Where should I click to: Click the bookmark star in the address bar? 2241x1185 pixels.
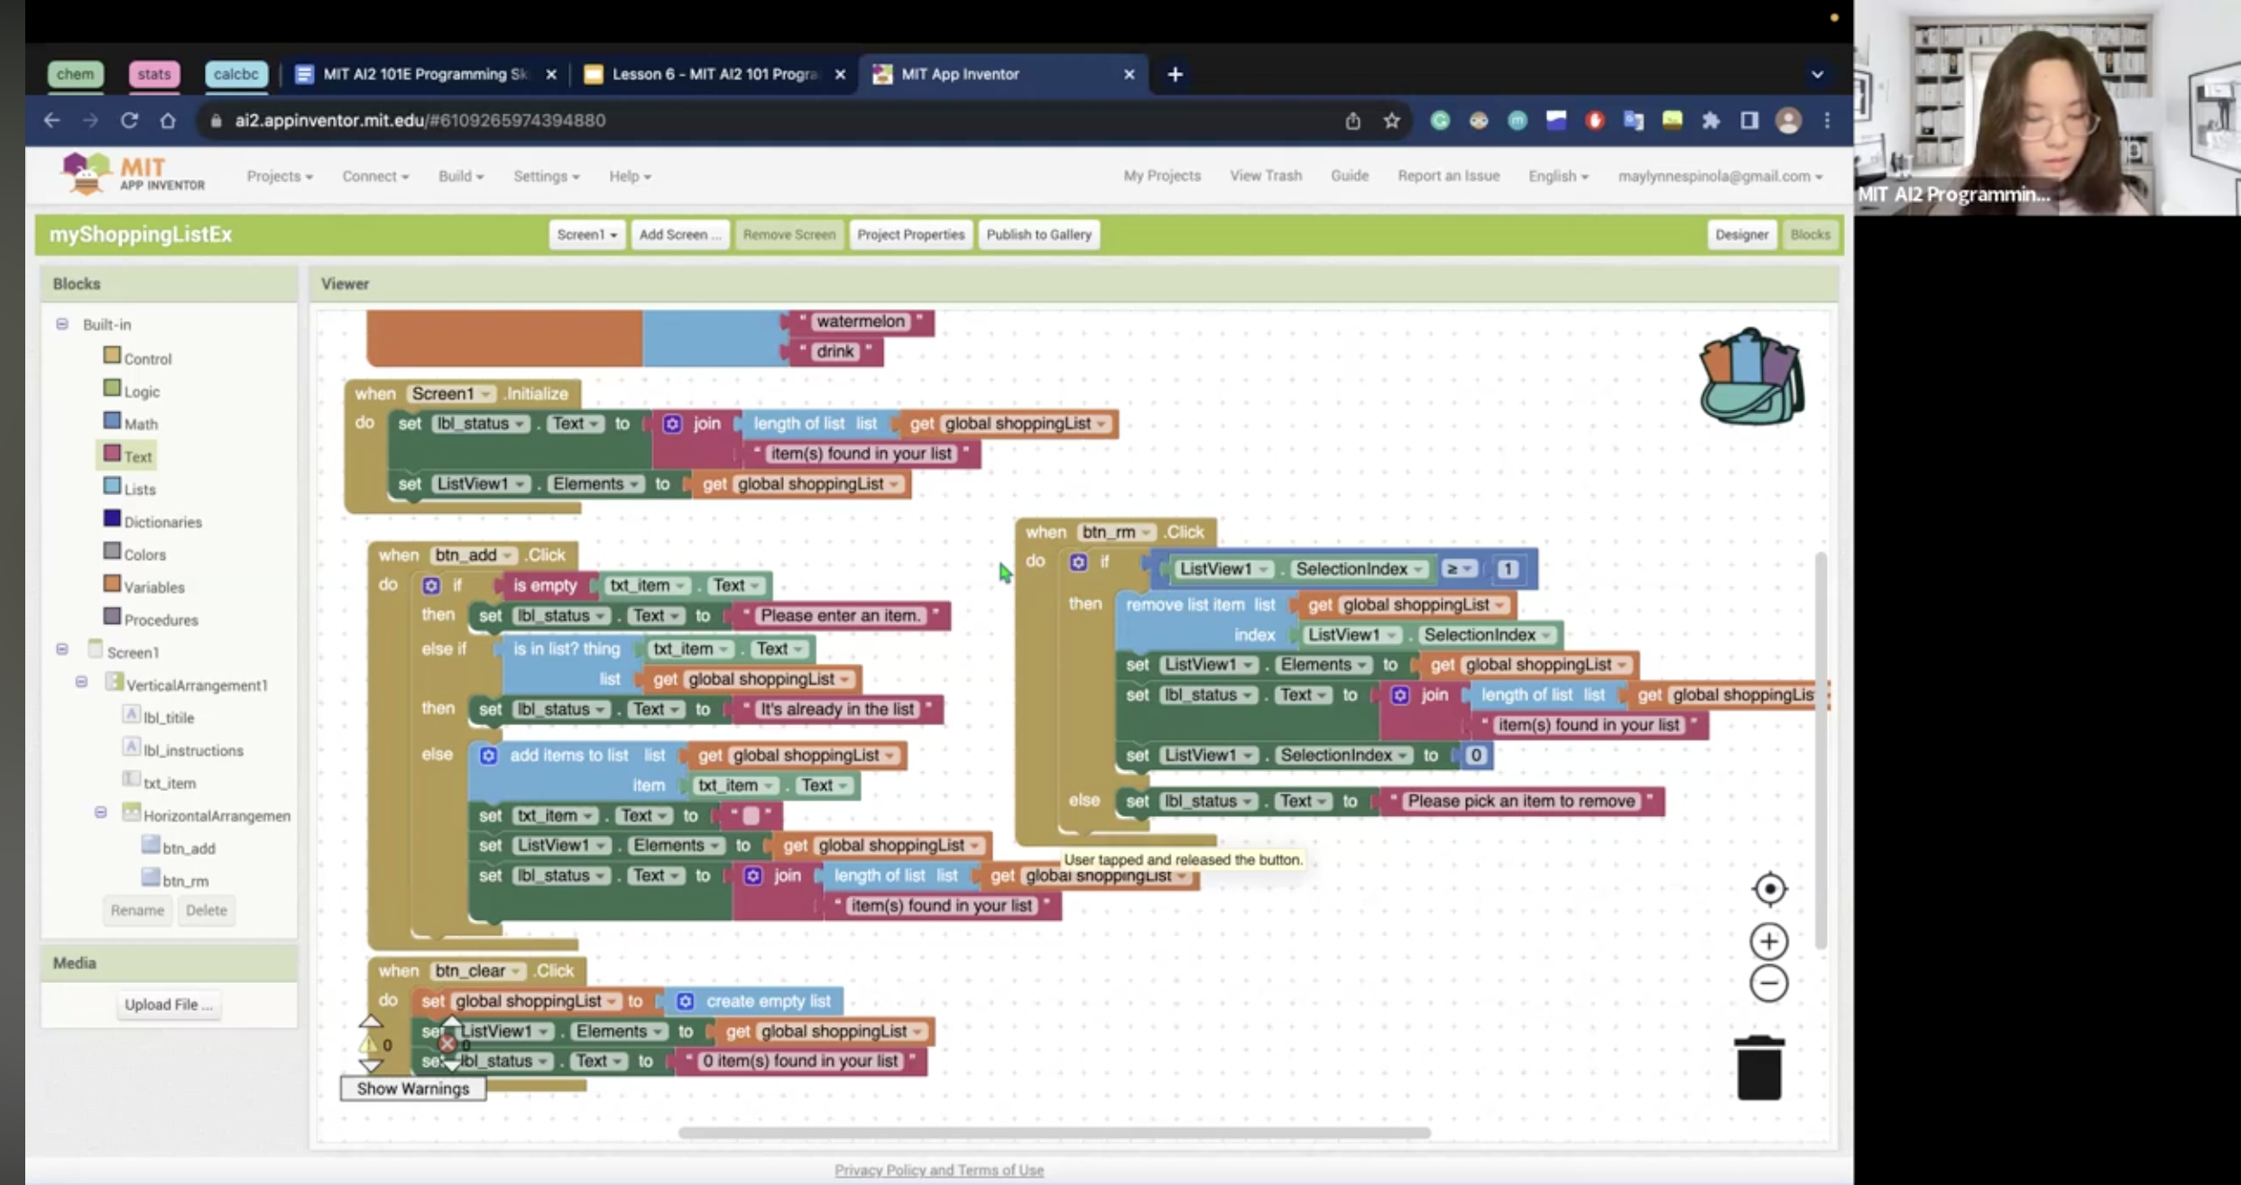[1390, 120]
